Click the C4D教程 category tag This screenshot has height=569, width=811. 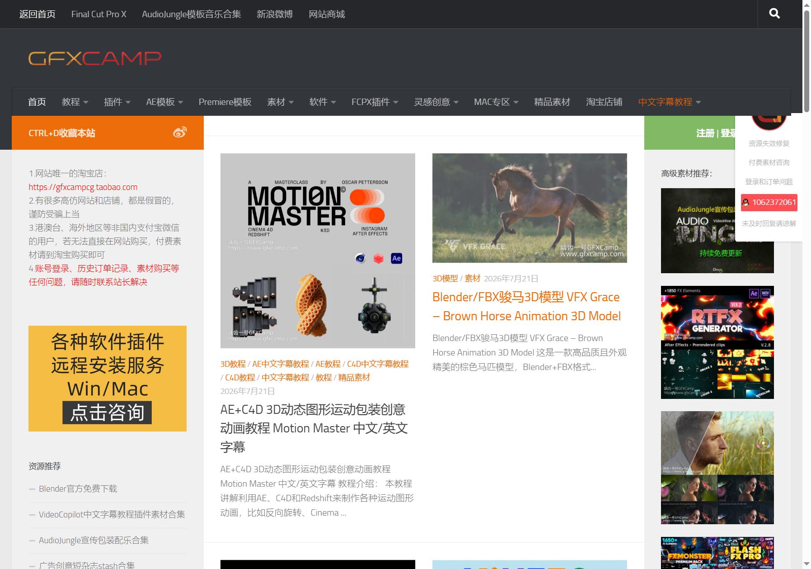click(x=240, y=377)
